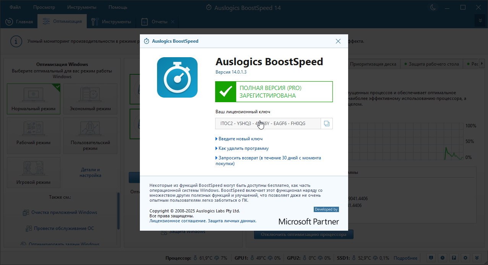
Task: Click the info icon beside smart monitoring text
Action: [16, 41]
